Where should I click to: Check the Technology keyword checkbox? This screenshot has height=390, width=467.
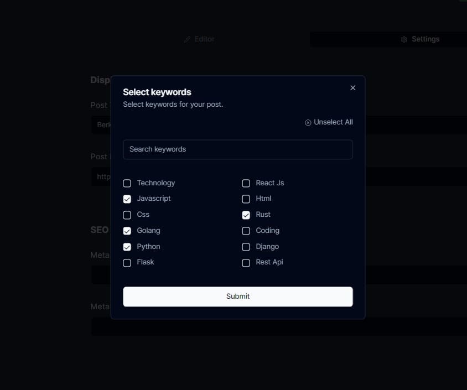(x=127, y=183)
